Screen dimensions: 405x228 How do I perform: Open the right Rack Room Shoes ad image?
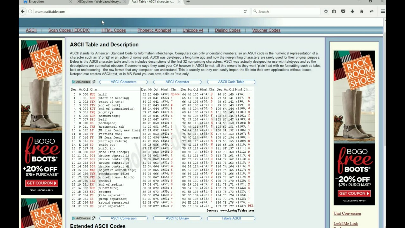(x=354, y=128)
